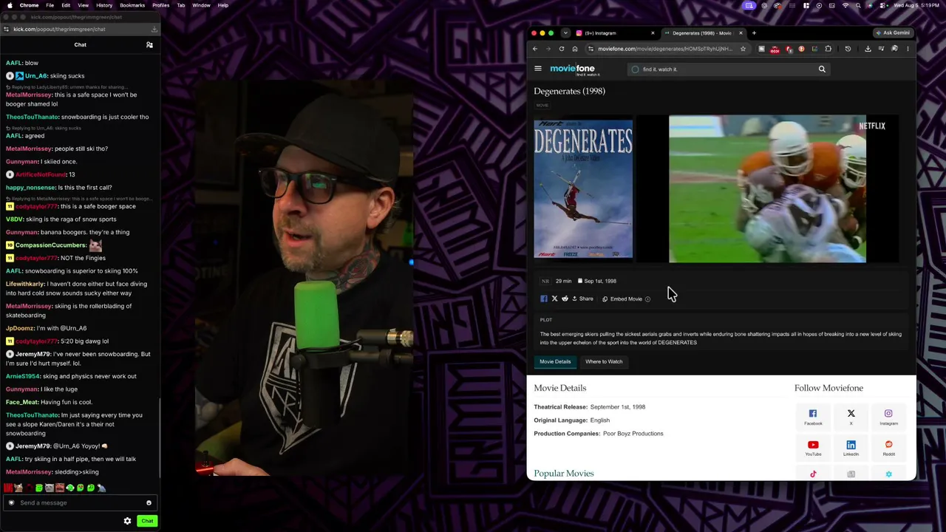Open the chat emoji picker

click(x=149, y=502)
